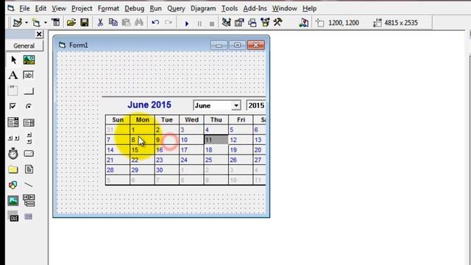The width and height of the screenshot is (471, 265).
Task: Click the Wed column header
Action: point(191,119)
